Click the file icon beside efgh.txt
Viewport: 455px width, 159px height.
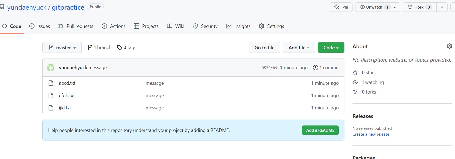[51, 95]
